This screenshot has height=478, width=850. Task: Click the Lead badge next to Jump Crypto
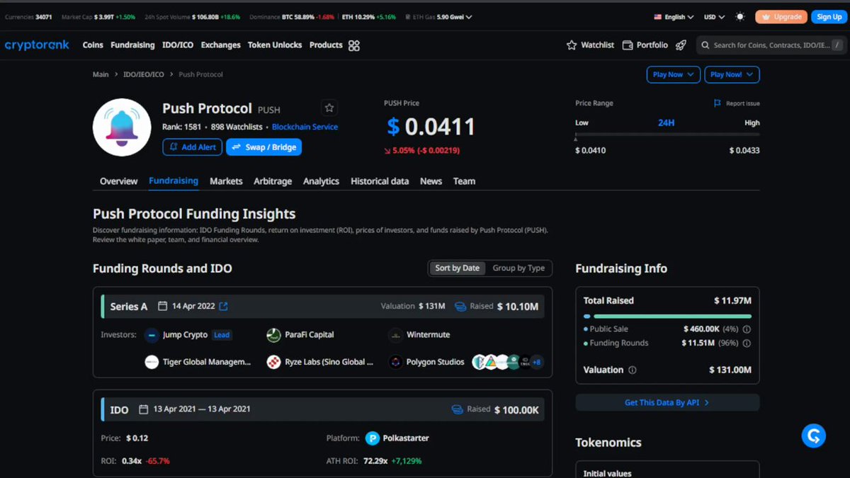(x=222, y=335)
